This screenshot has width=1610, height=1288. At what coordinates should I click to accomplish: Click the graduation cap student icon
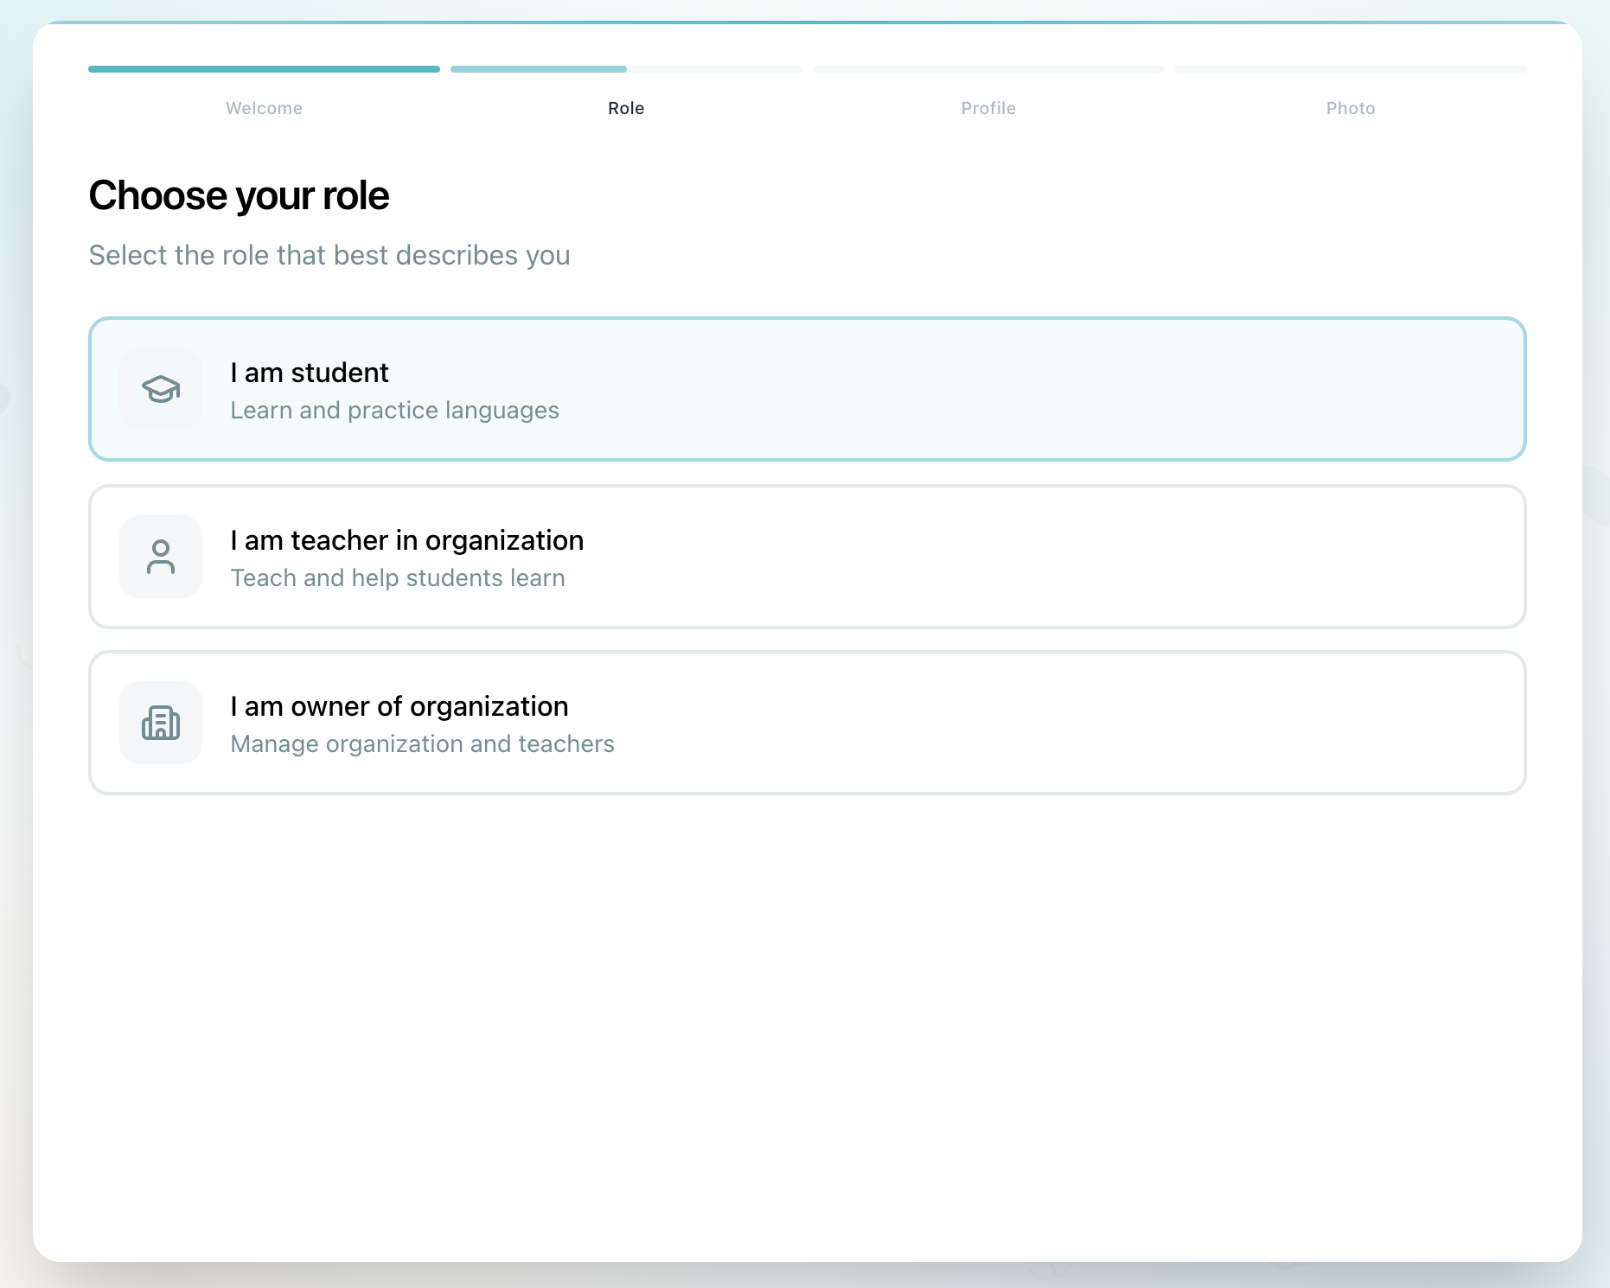coord(161,389)
